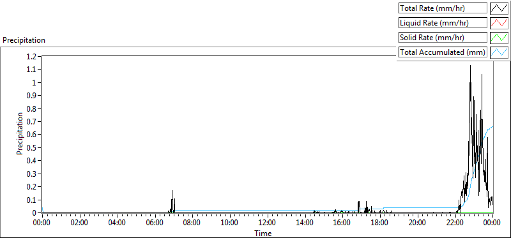Click the 04:00 time axis label

pyautogui.click(x=117, y=223)
